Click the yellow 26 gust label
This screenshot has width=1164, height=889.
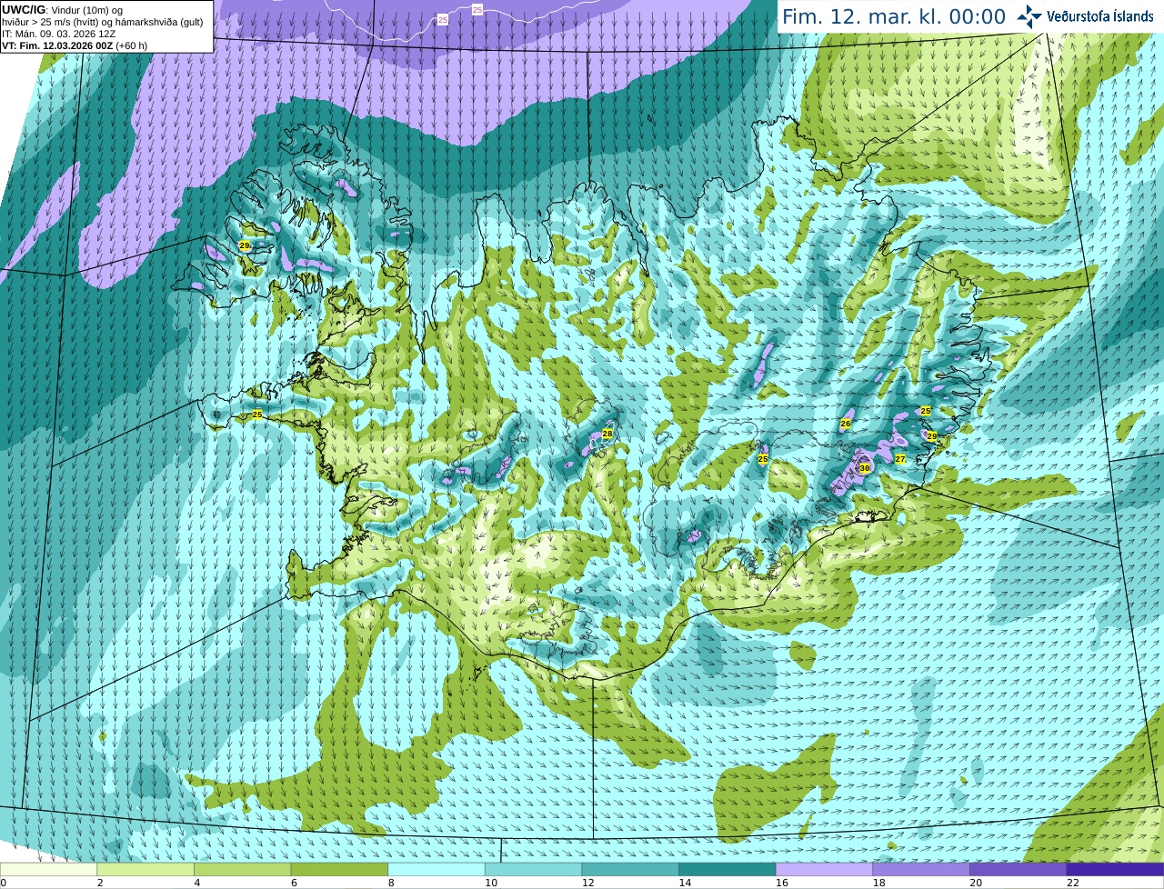[846, 424]
